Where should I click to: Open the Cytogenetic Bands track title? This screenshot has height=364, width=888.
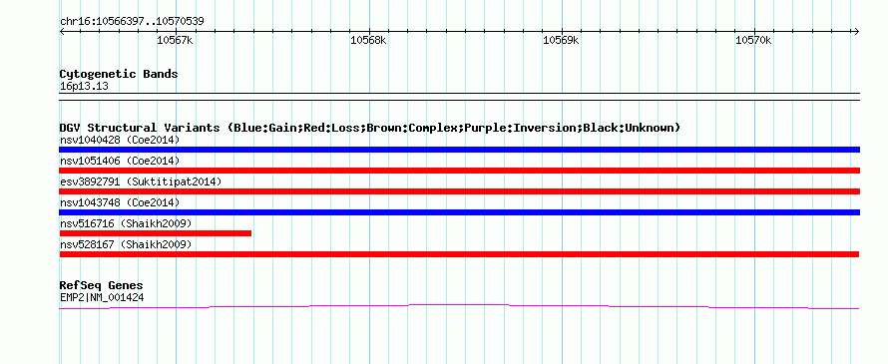pos(119,74)
